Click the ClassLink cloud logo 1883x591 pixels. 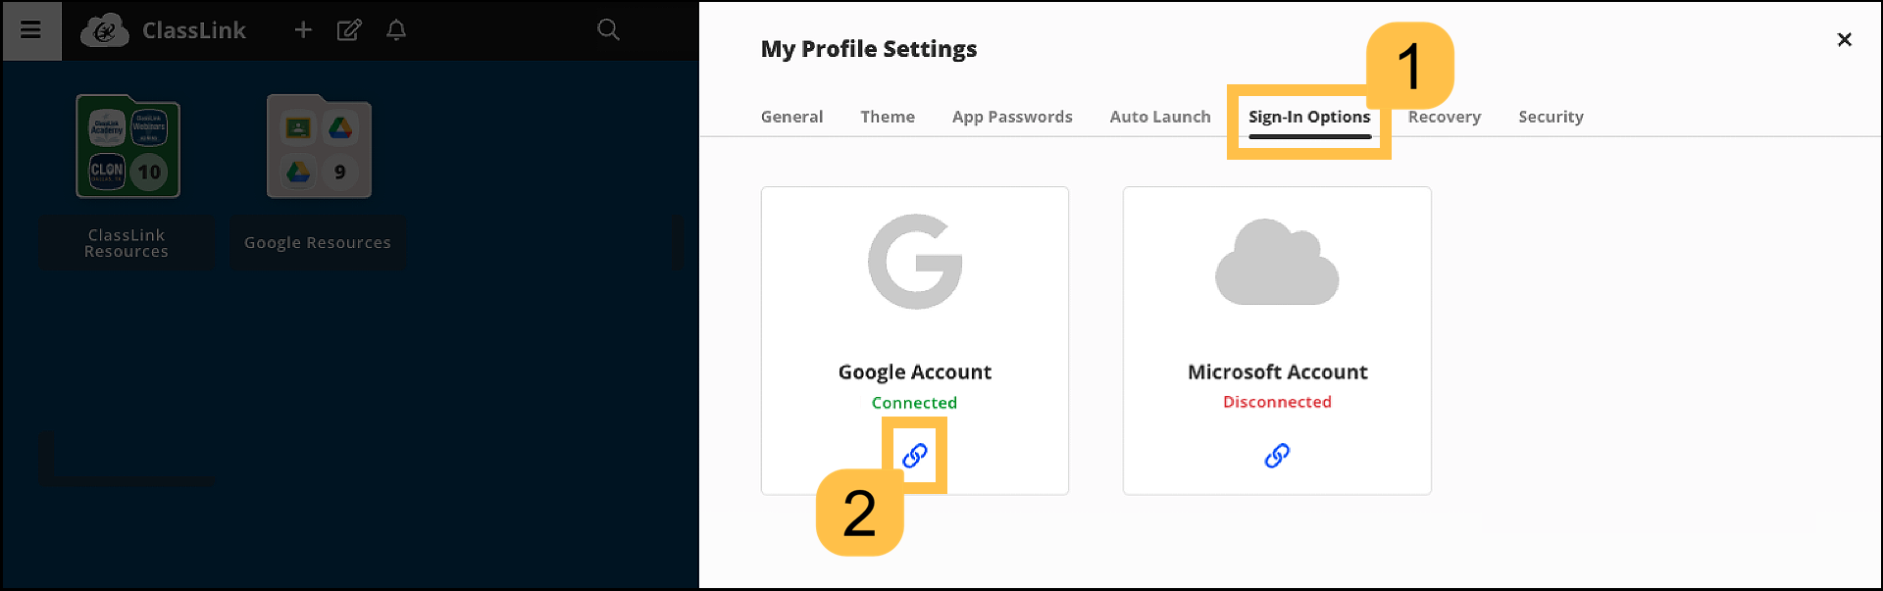click(105, 30)
